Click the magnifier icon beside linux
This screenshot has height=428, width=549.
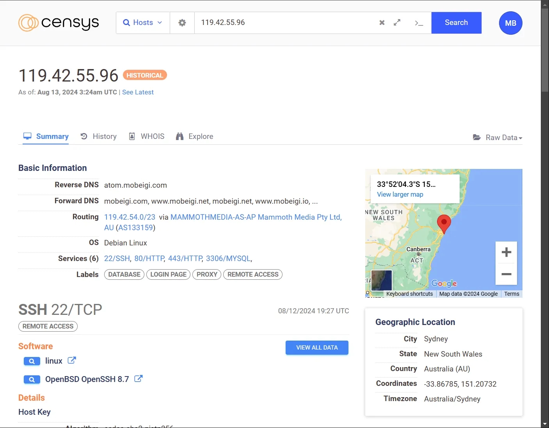coord(32,361)
